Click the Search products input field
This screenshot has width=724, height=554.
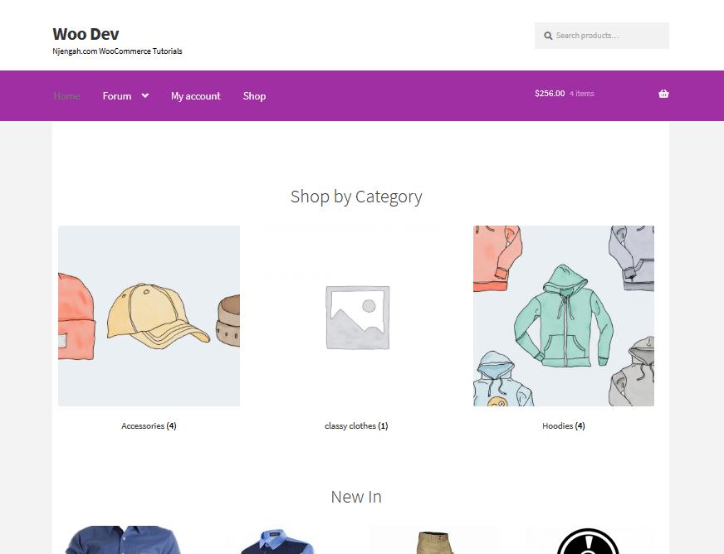coord(606,35)
